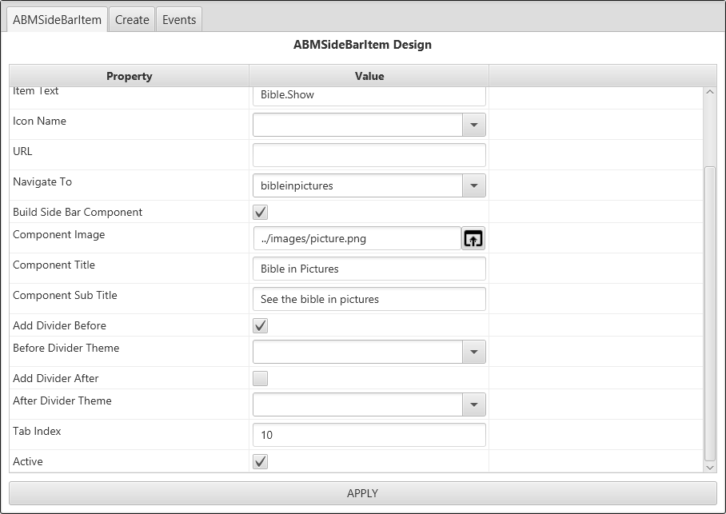Expand After Divider Theme dropdown
Image resolution: width=726 pixels, height=514 pixels.
(473, 404)
